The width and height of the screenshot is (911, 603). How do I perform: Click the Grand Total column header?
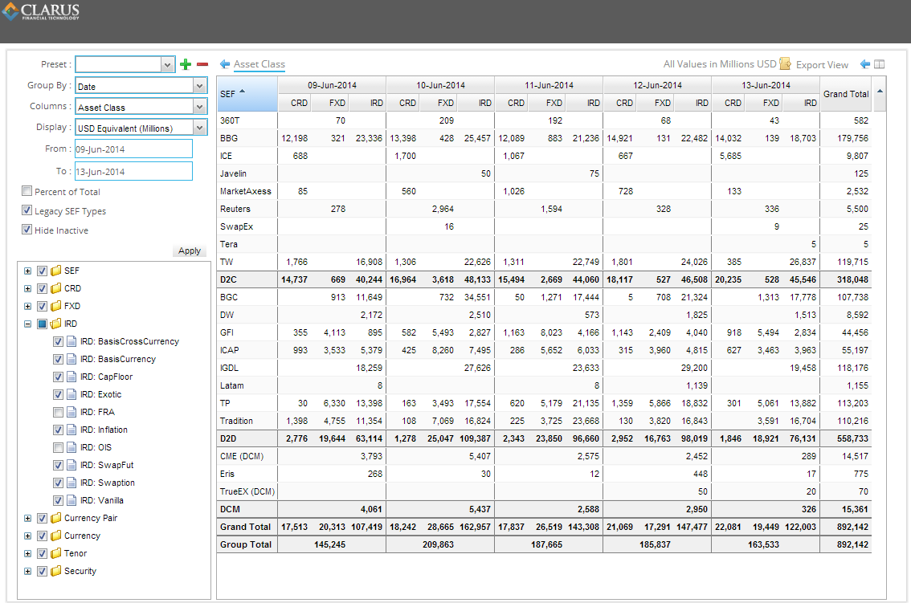click(x=846, y=93)
